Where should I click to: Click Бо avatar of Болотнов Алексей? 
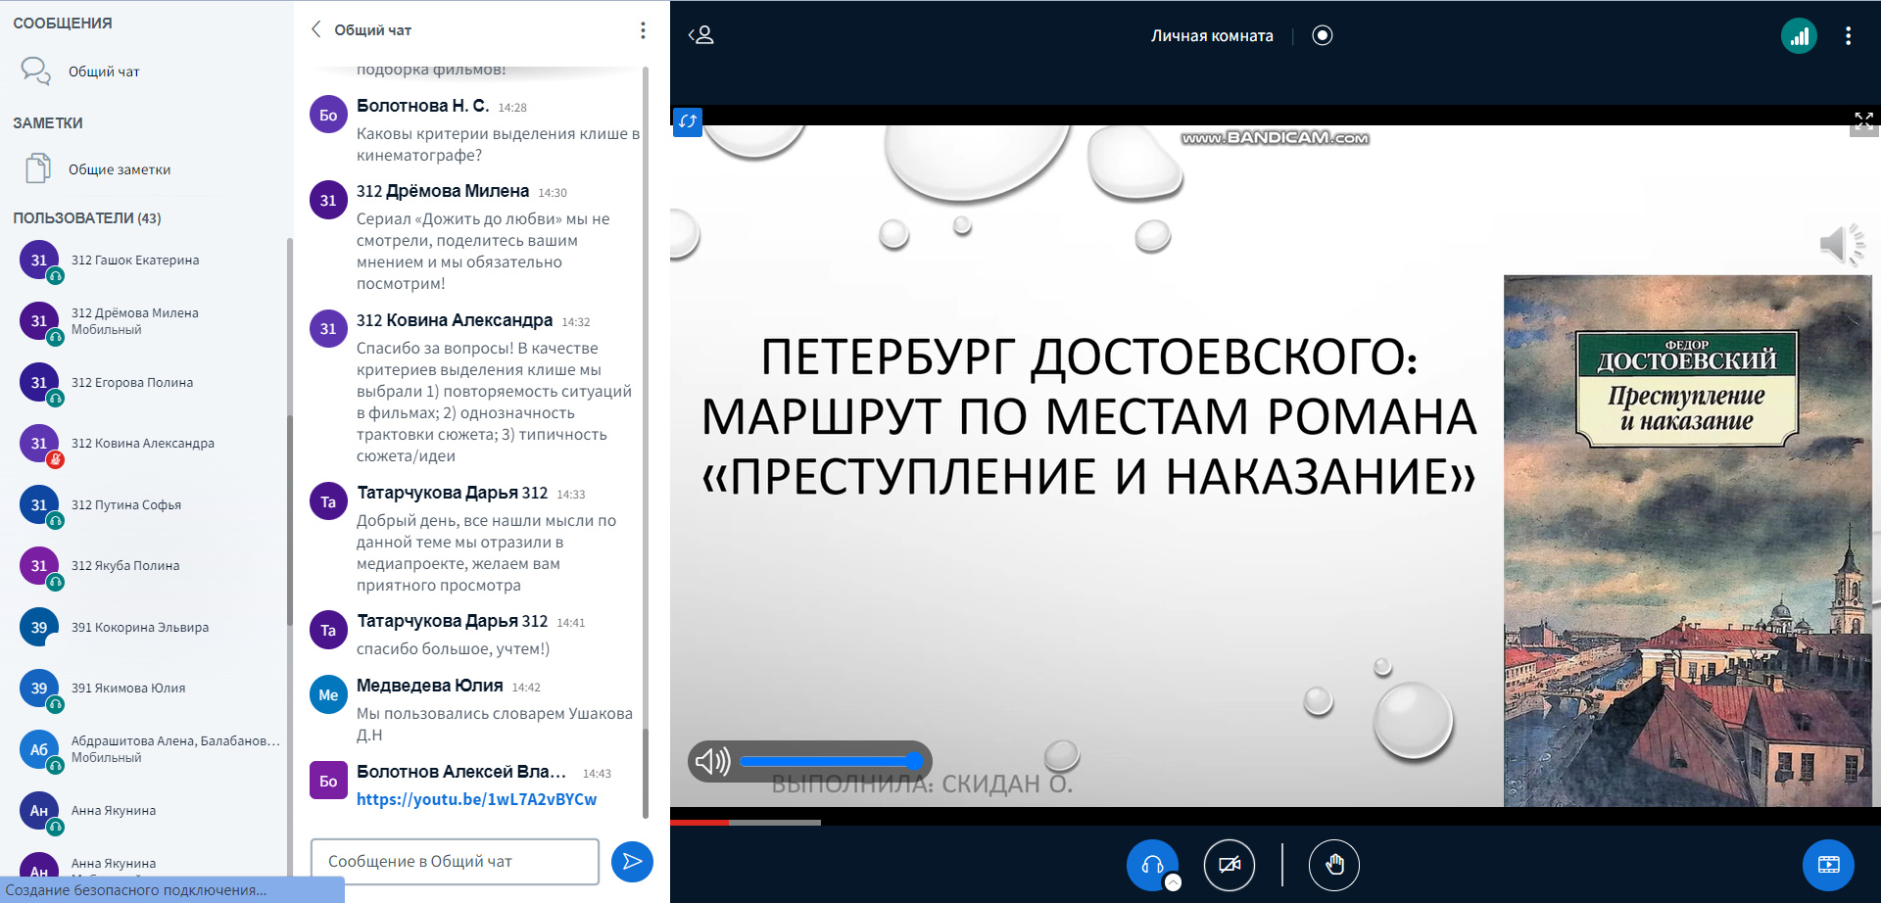point(328,781)
